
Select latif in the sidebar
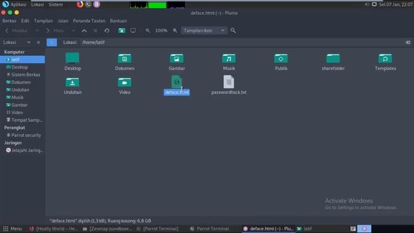click(x=23, y=60)
